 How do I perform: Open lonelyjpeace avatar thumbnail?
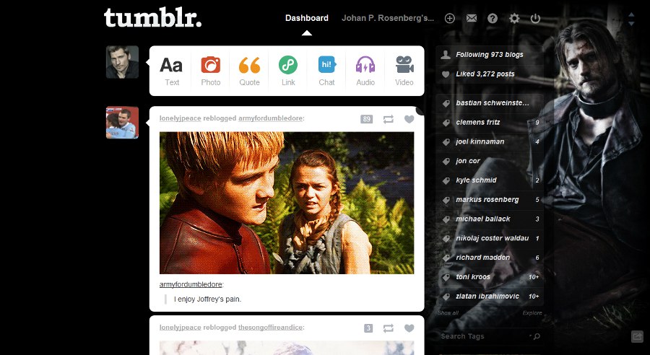[122, 123]
